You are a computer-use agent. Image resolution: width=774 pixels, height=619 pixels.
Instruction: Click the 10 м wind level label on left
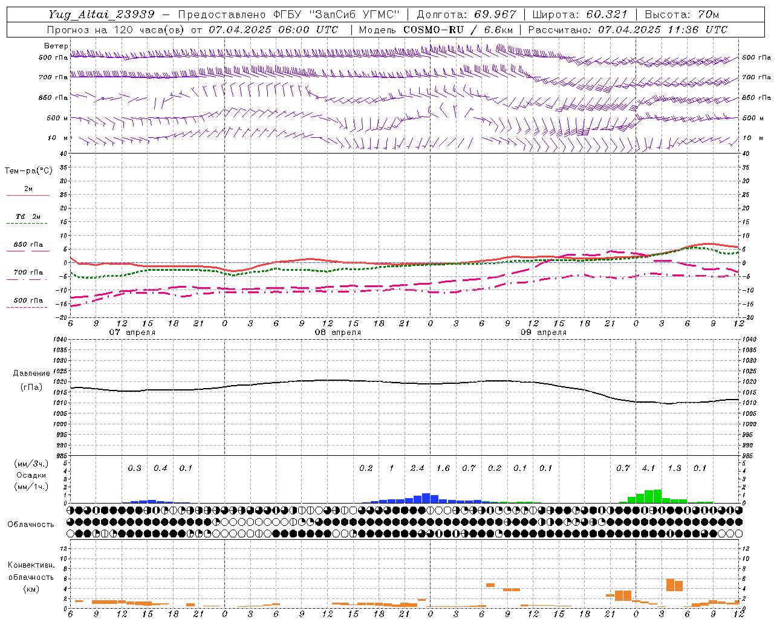click(58, 138)
